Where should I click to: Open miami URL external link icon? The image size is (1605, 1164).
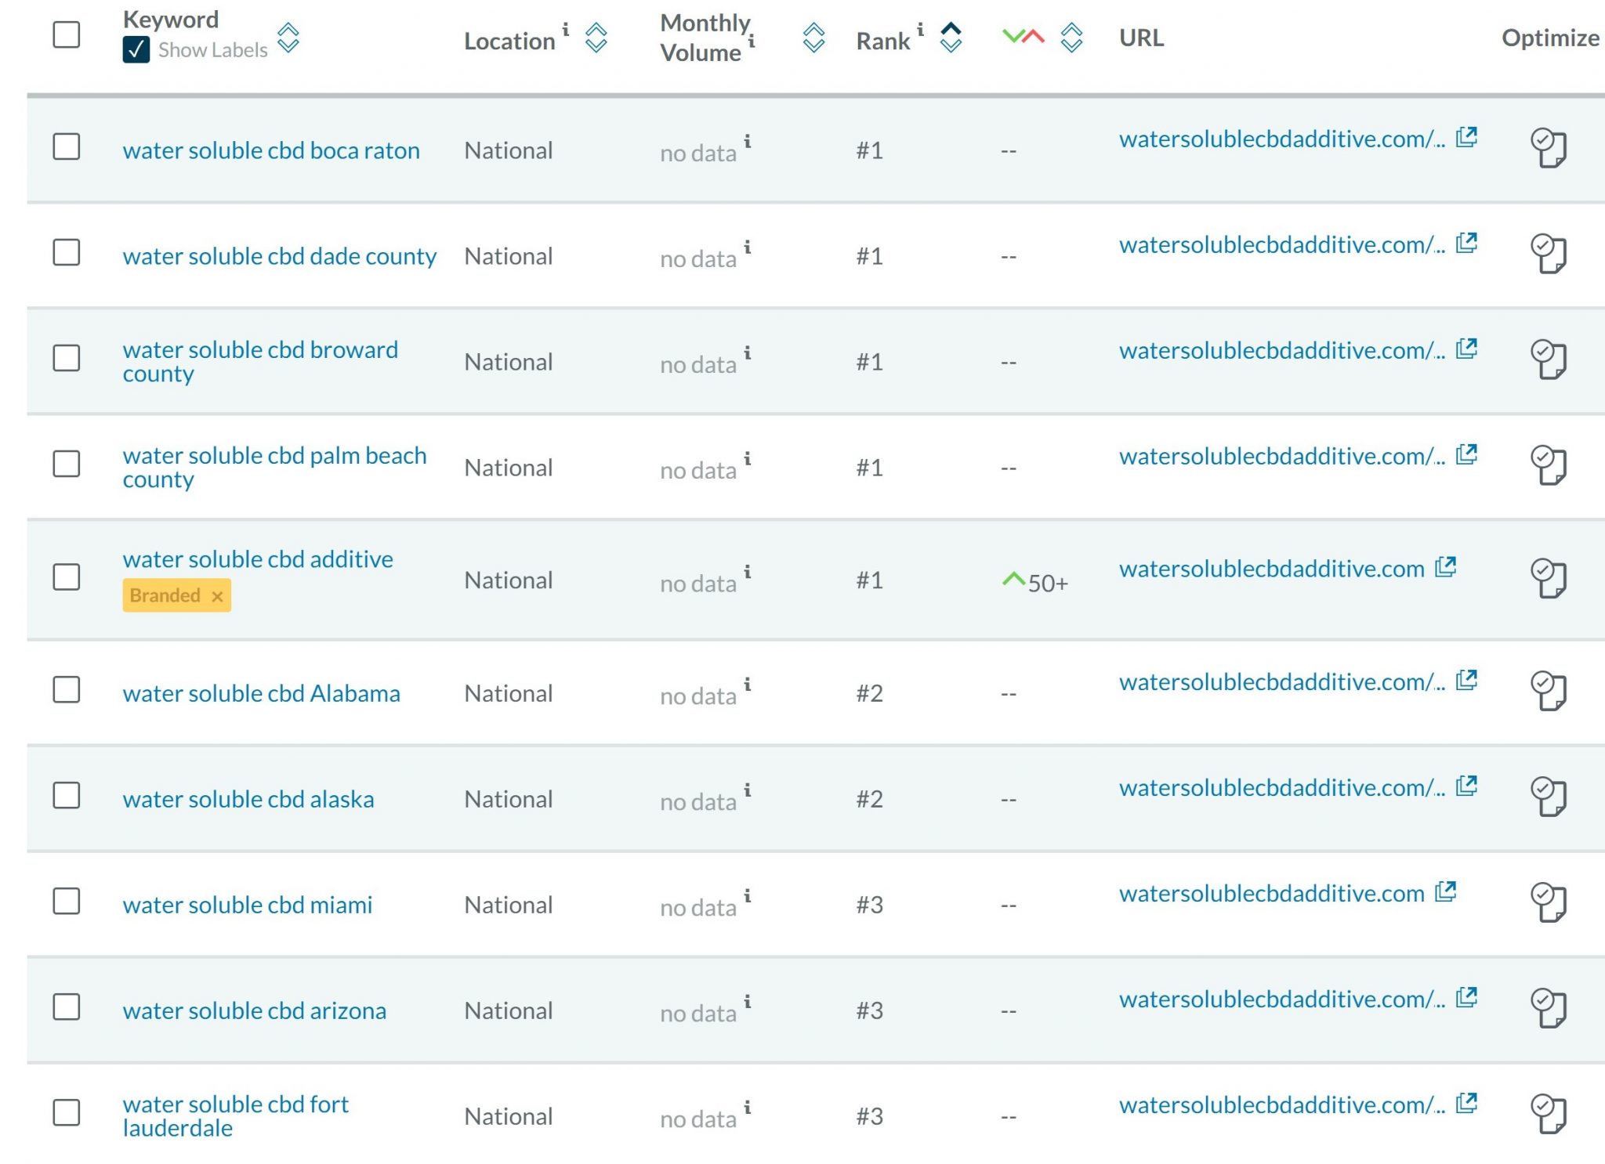click(x=1445, y=892)
